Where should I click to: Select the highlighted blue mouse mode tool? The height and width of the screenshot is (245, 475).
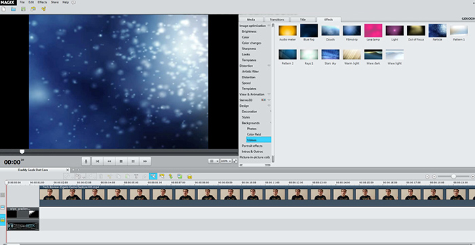point(153,176)
